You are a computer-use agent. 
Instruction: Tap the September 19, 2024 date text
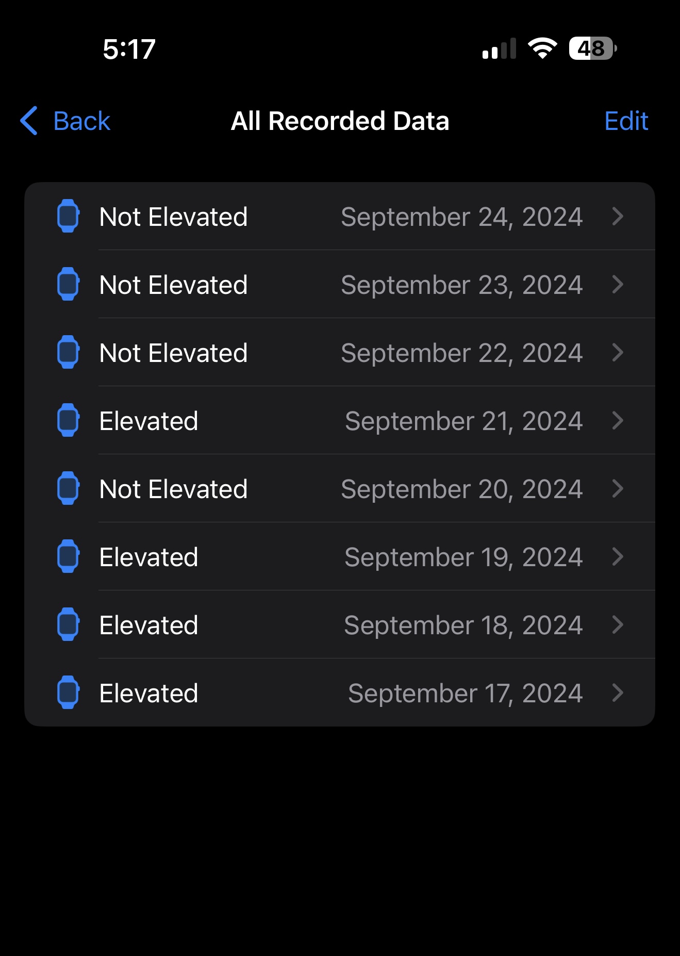point(463,557)
